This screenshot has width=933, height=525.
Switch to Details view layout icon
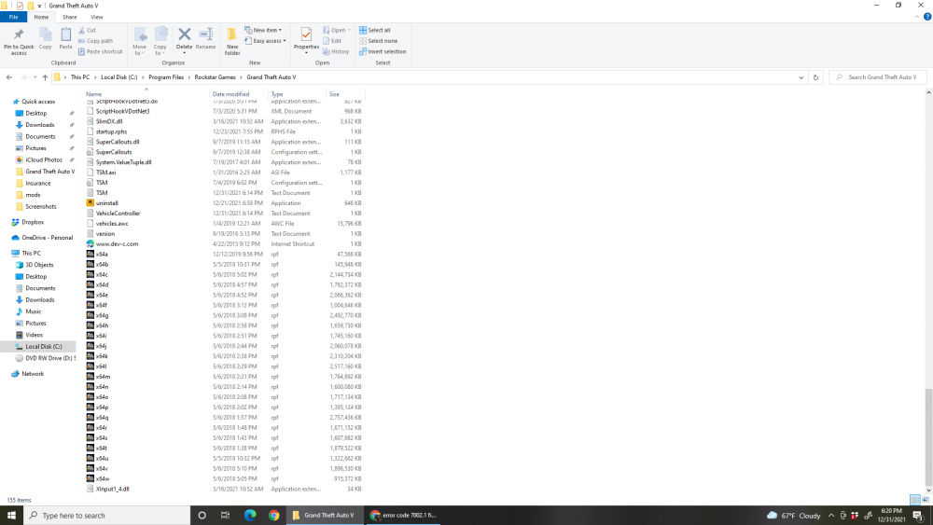pos(915,500)
